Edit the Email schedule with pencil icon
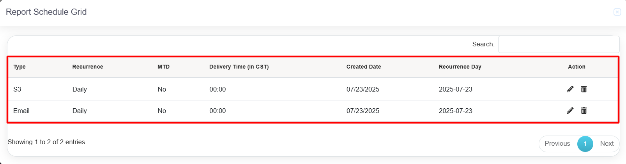This screenshot has height=164, width=626. pyautogui.click(x=570, y=111)
